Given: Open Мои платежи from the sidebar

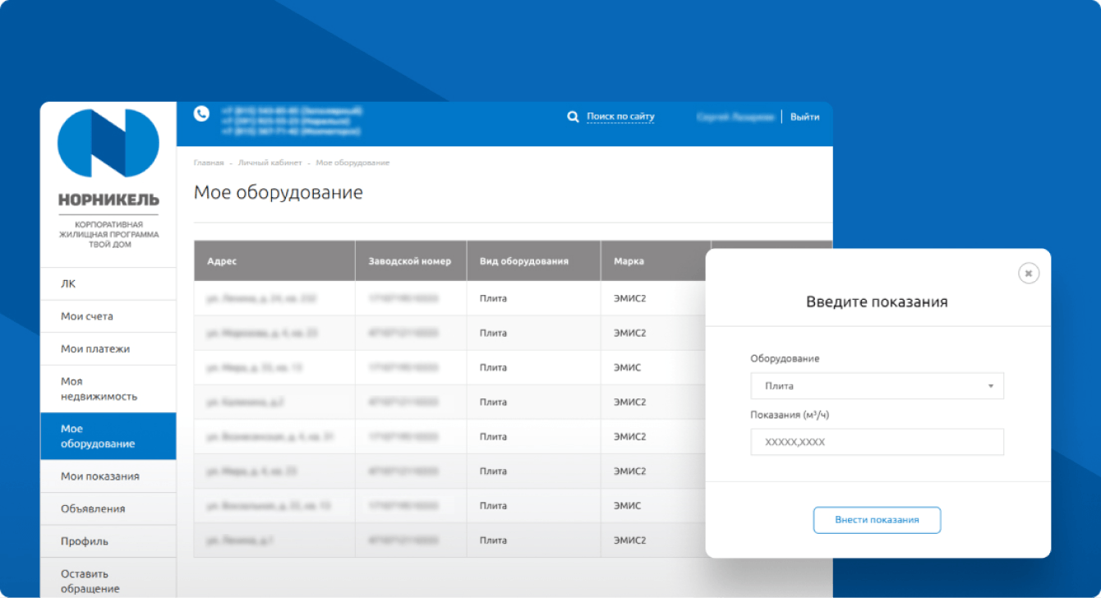Looking at the screenshot, I should click(x=97, y=348).
